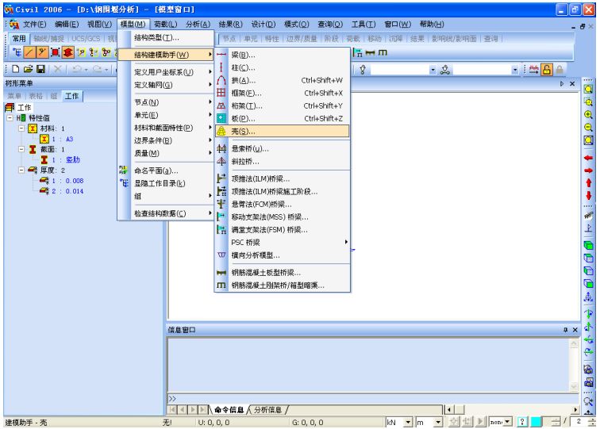Click the Redo arrow icon
The image size is (600, 429).
[x=97, y=69]
